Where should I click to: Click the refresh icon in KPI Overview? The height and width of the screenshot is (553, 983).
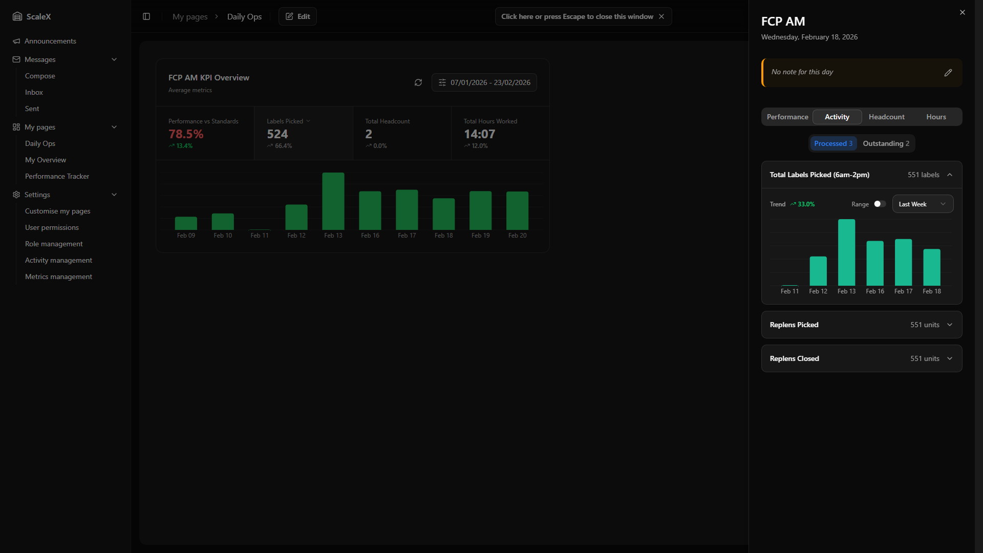(418, 82)
